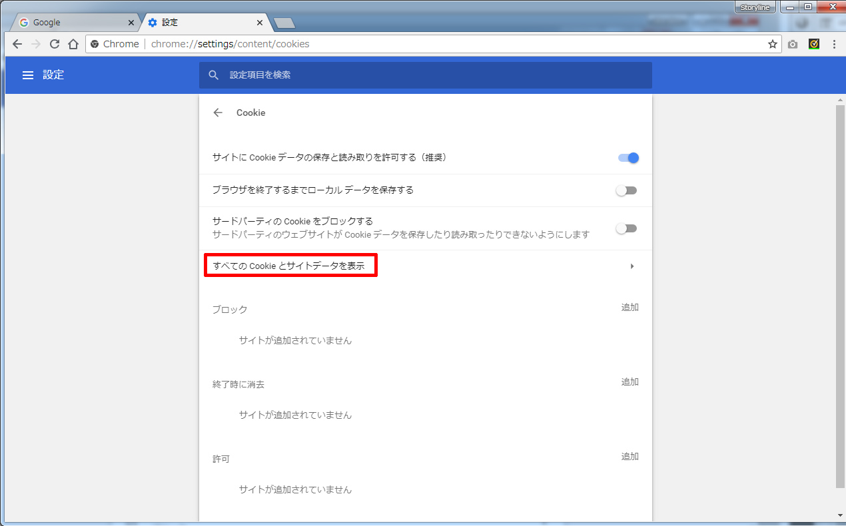Add a site to the ブロック list
846x526 pixels.
pyautogui.click(x=630, y=308)
